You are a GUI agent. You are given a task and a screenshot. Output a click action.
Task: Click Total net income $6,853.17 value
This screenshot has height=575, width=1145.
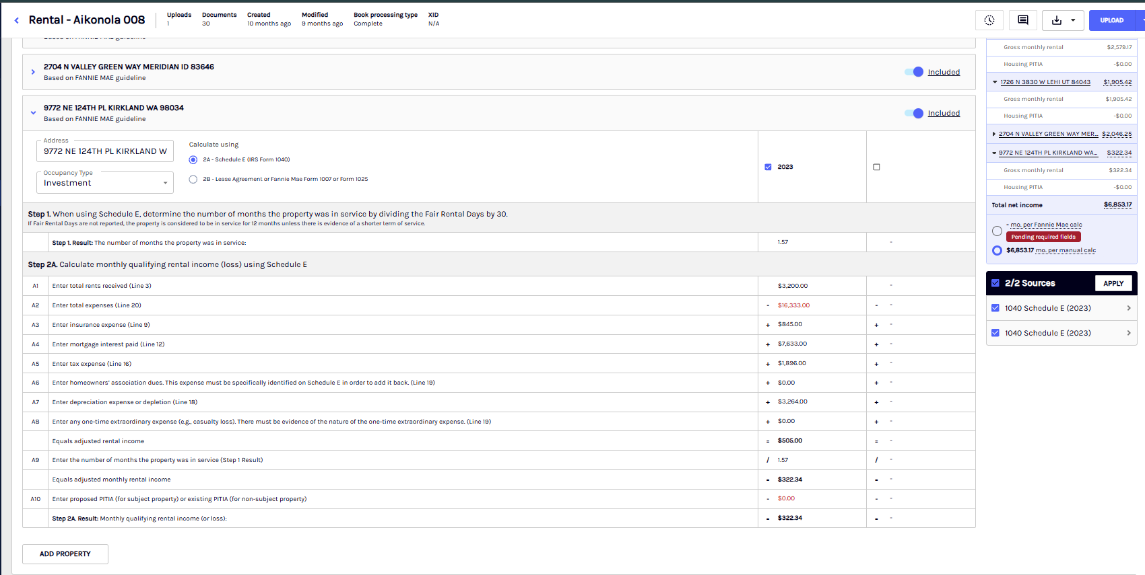(x=1118, y=204)
